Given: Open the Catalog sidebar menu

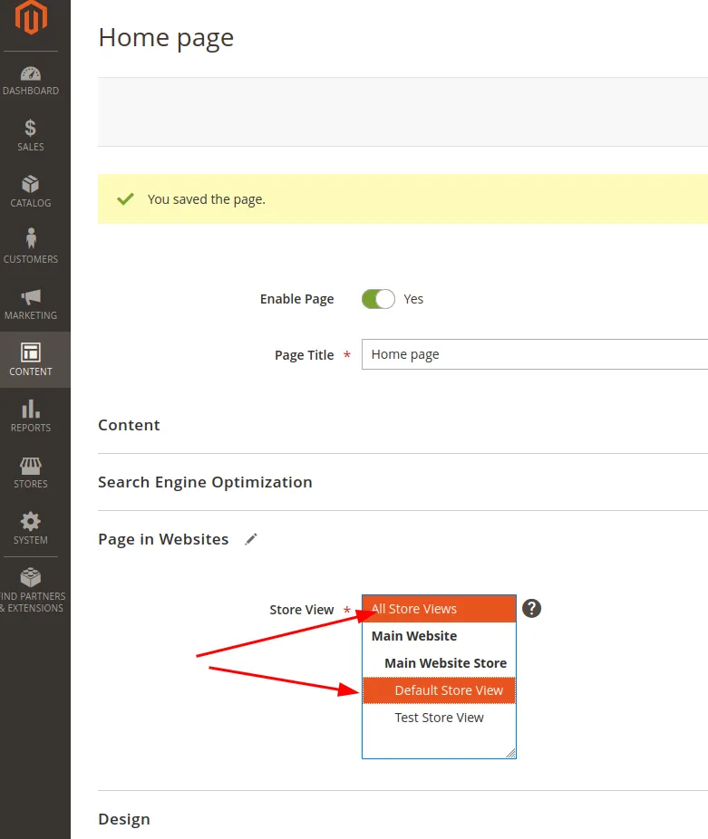Looking at the screenshot, I should coord(31,191).
